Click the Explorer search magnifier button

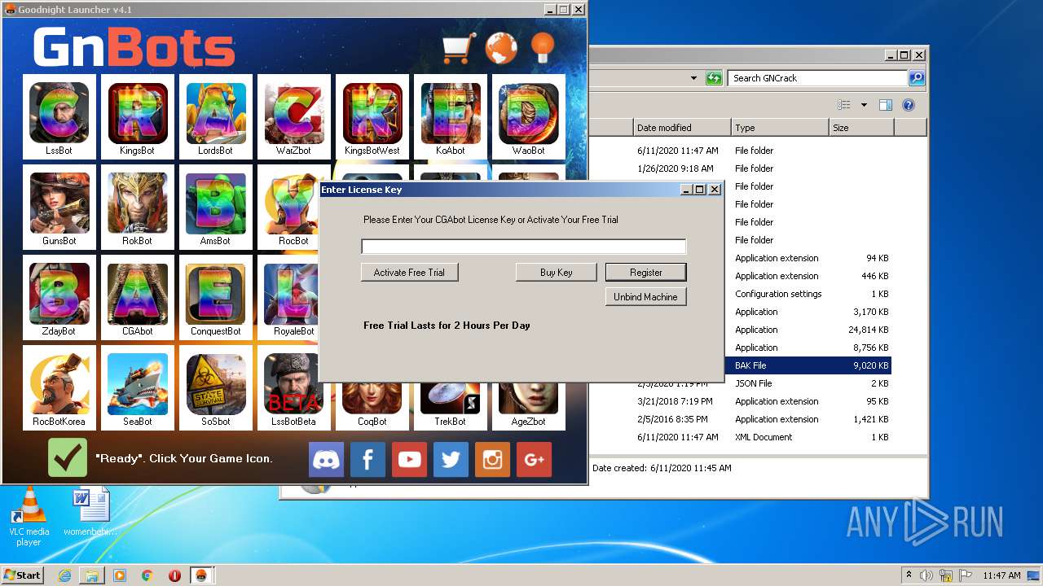917,78
